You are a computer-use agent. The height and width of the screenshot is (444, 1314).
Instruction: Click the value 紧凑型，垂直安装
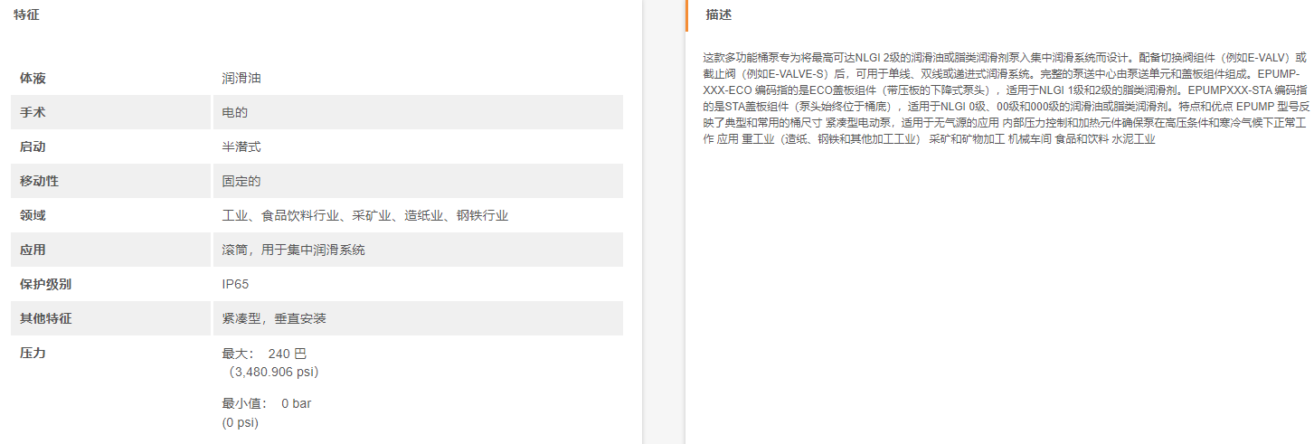click(x=274, y=318)
